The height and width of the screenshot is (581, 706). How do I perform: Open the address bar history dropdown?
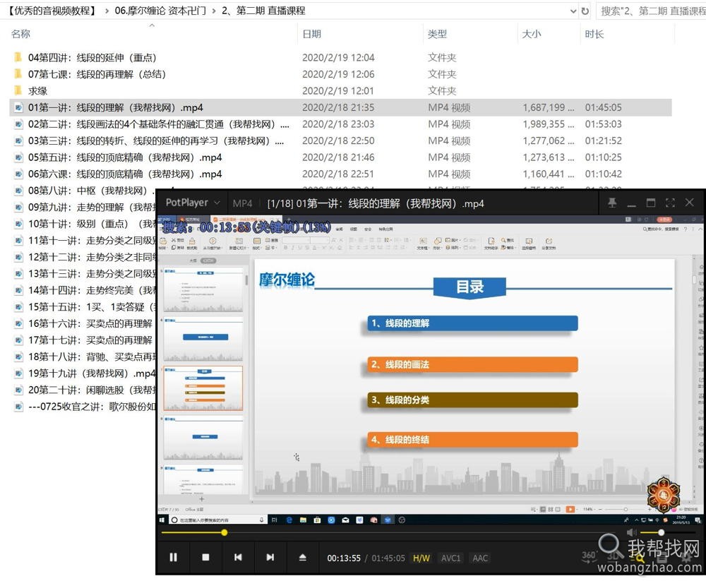[573, 11]
